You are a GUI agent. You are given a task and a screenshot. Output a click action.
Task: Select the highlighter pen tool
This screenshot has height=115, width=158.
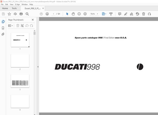[x=126, y=14]
